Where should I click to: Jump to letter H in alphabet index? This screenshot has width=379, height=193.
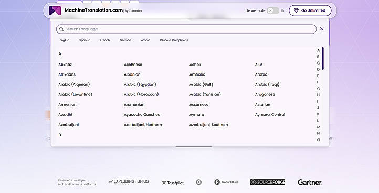tap(318, 95)
